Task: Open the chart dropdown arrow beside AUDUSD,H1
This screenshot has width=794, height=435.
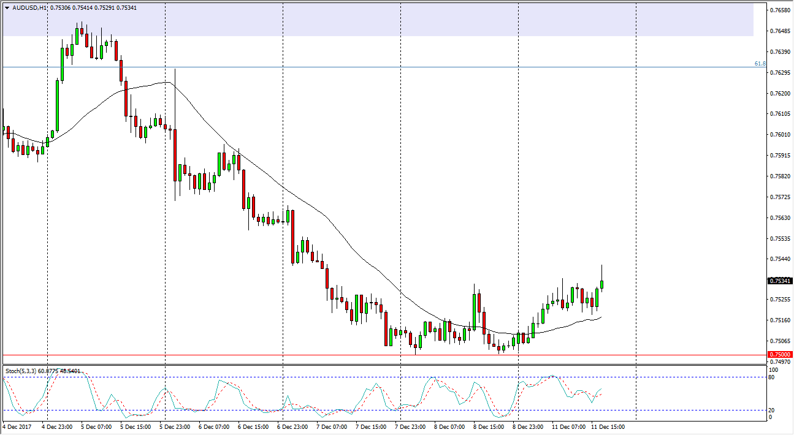Action: 7,9
